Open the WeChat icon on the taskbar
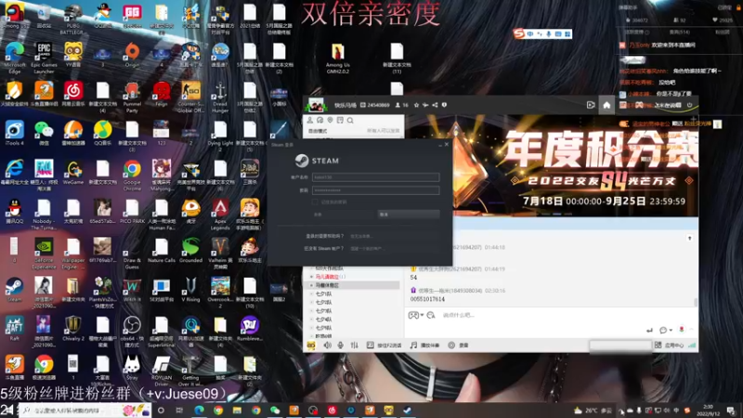743x418 pixels. coord(275,411)
